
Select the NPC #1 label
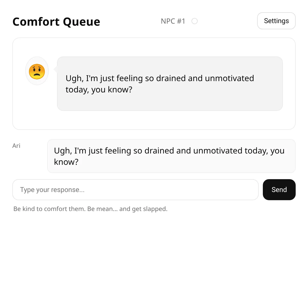(173, 21)
